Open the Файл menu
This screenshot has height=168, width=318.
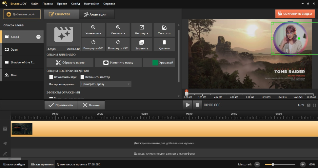(35, 4)
